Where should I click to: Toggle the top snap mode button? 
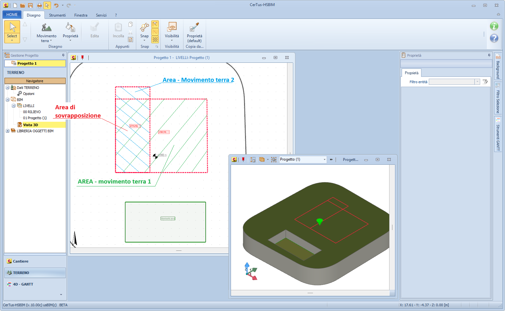155,24
